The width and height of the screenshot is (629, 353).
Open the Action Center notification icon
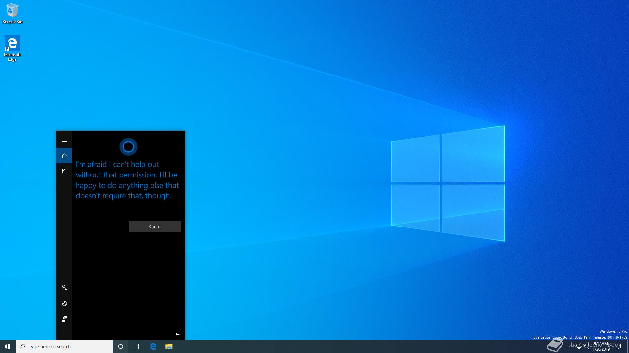(x=618, y=346)
